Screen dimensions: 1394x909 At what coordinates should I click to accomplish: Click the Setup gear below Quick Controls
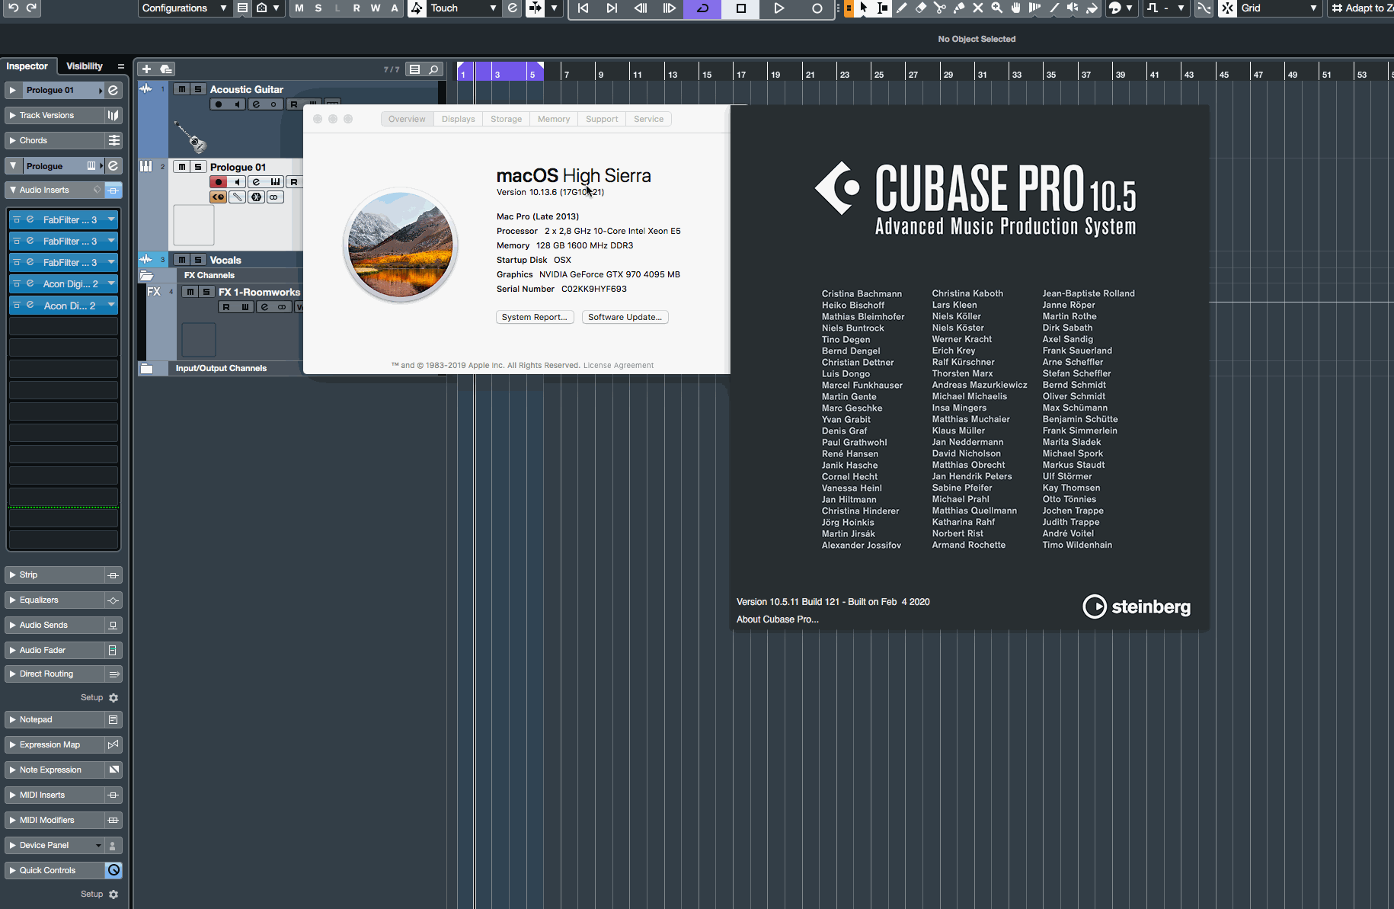(114, 894)
